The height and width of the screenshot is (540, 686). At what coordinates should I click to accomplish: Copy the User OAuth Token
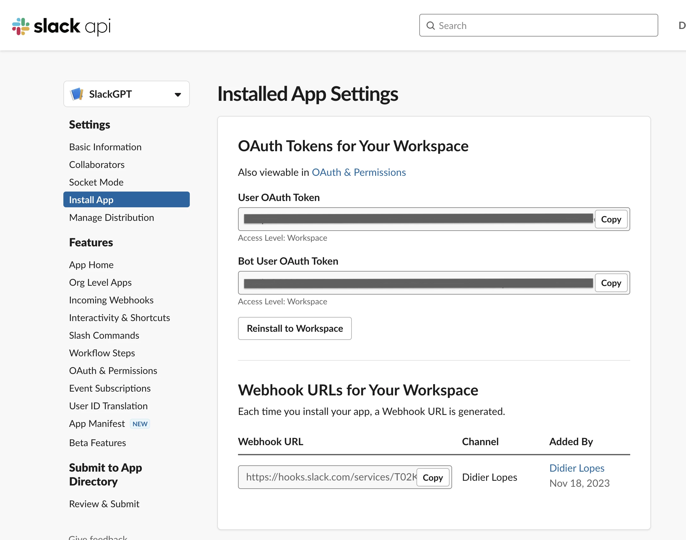click(611, 219)
